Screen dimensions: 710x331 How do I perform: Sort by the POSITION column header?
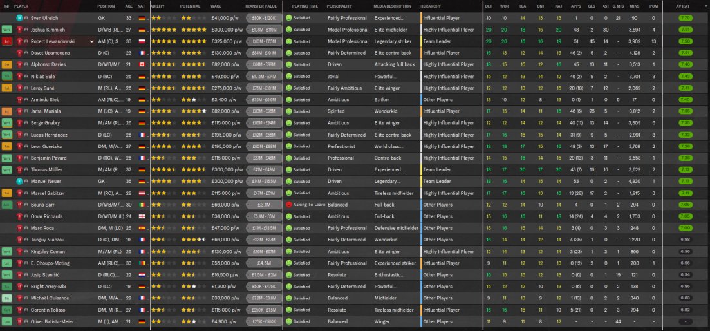[106, 6]
